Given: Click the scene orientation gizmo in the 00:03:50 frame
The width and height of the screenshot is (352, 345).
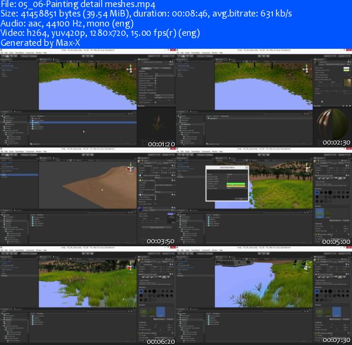Looking at the screenshot, I should [131, 168].
